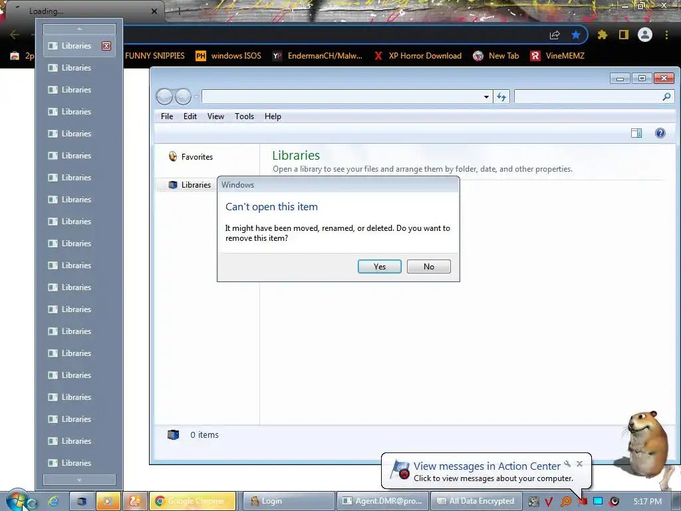
Task: Click into the Explorer search box
Action: (x=587, y=96)
